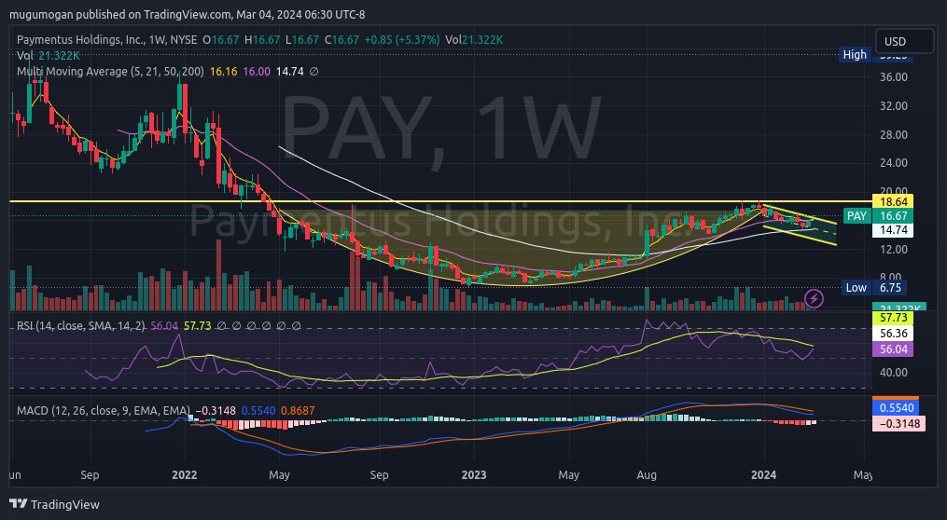
Task: Click the white 14.74 moving average label
Action: pos(893,230)
